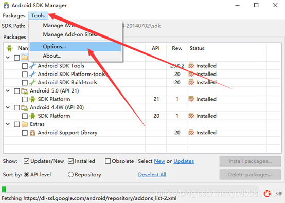Click the Delete packages... button
285x203 pixels.
click(250, 175)
